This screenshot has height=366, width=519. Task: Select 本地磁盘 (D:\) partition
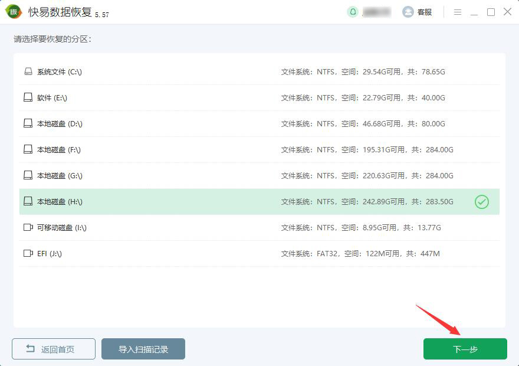(x=60, y=124)
